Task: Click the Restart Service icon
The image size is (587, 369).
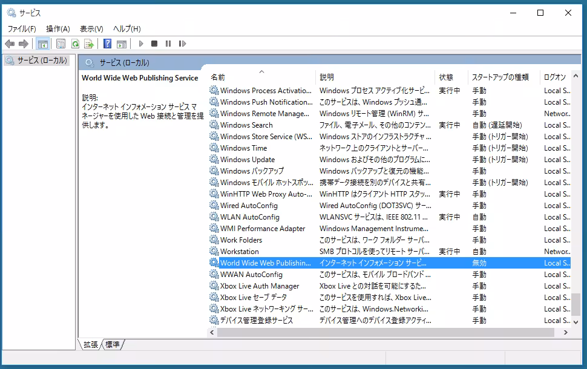Action: coord(182,44)
